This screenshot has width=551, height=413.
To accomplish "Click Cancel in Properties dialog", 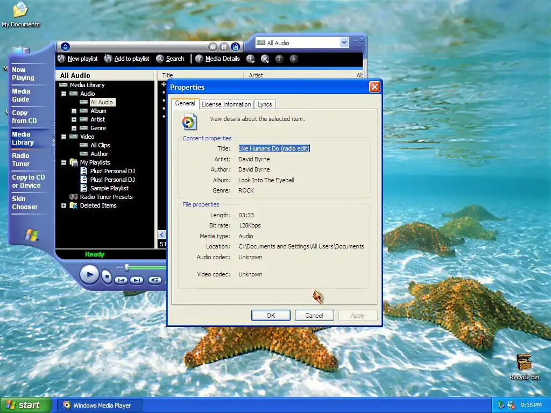I will [x=314, y=315].
